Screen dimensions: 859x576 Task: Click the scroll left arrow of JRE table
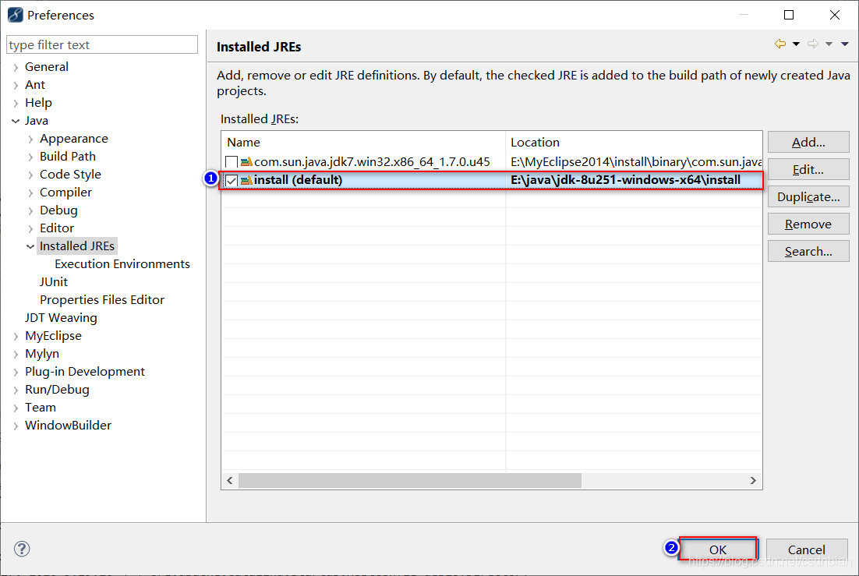(x=229, y=481)
